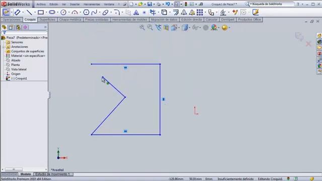
Task: Select Material sin especificar tree item
Action: coord(28,56)
